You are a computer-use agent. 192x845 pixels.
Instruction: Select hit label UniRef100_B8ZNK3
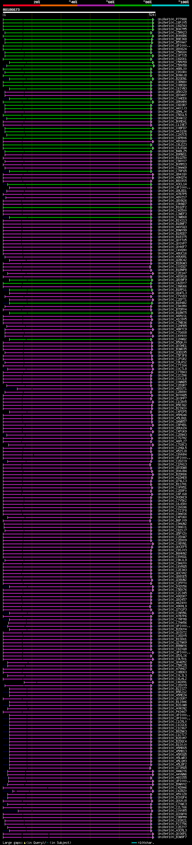coord(172,731)
